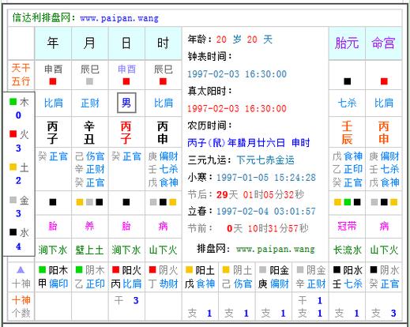410x327 pixels.
Task: Click the red 火 swatch in the legend
Action: coord(13,134)
